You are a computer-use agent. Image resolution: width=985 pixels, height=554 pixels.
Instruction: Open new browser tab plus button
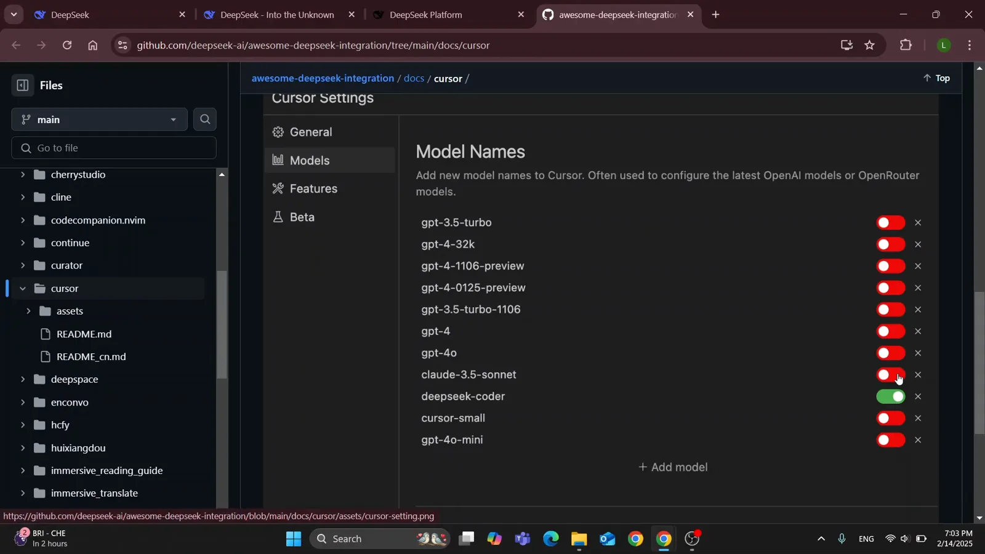pyautogui.click(x=715, y=15)
